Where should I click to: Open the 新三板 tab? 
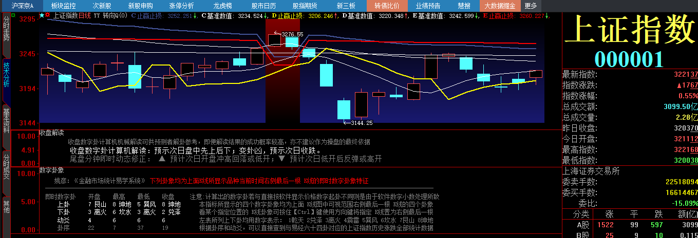[x=346, y=6]
